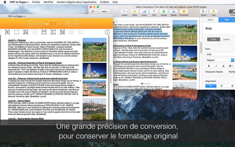The height and width of the screenshot is (147, 235).
Task: Click the 'June 24, - Venice Island' heading
Action: coord(19,101)
